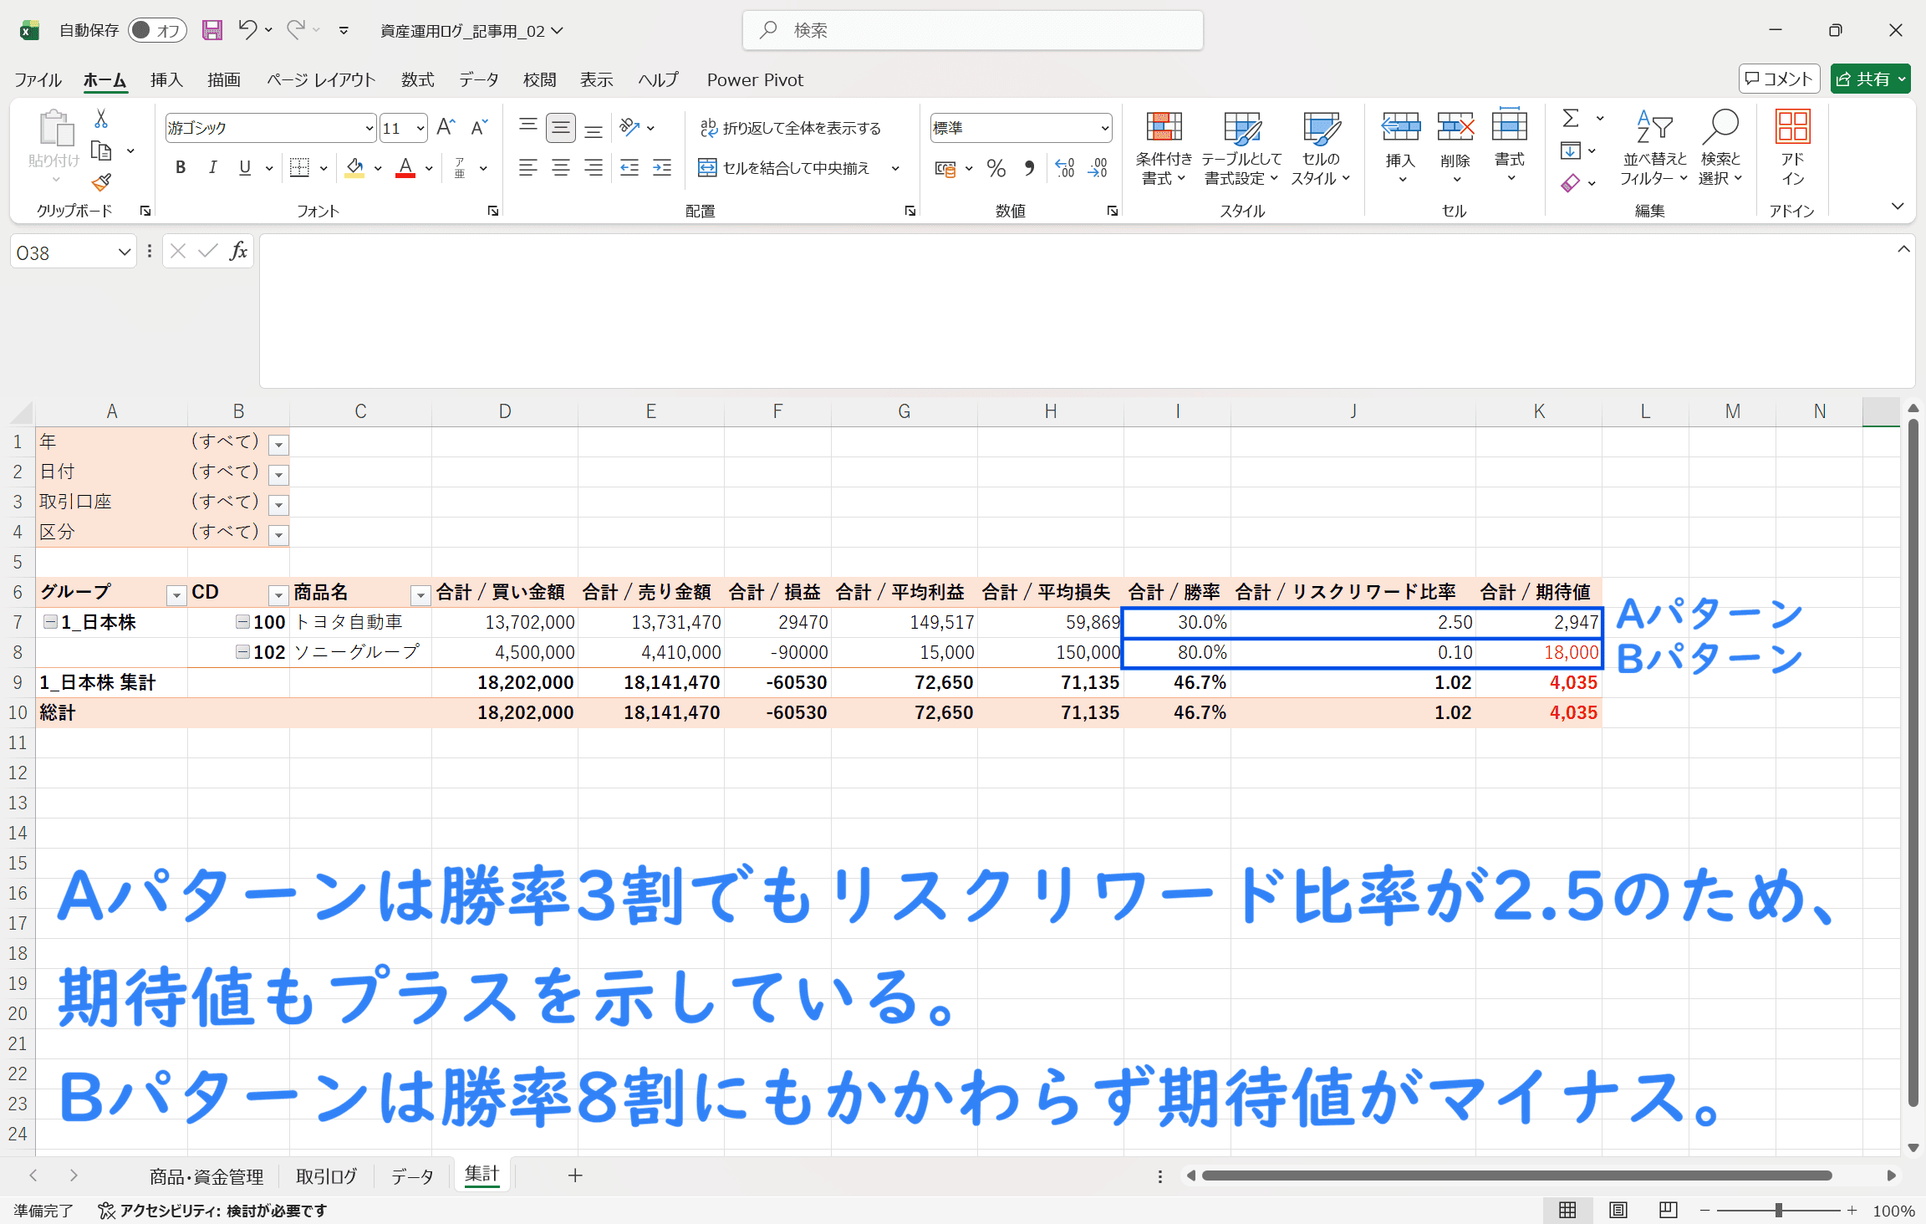Viewport: 1926px width, 1224px height.
Task: Click the AutoSum sigma icon
Action: [1572, 119]
